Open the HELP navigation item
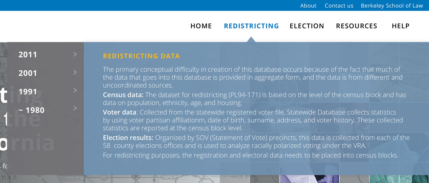This screenshot has height=183, width=429. (x=401, y=26)
